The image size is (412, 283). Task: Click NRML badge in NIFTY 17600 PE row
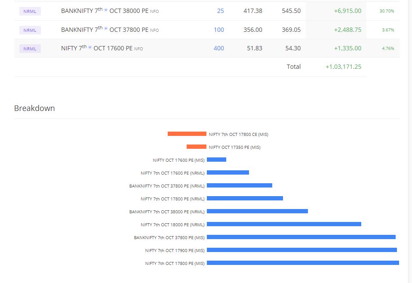pyautogui.click(x=30, y=49)
